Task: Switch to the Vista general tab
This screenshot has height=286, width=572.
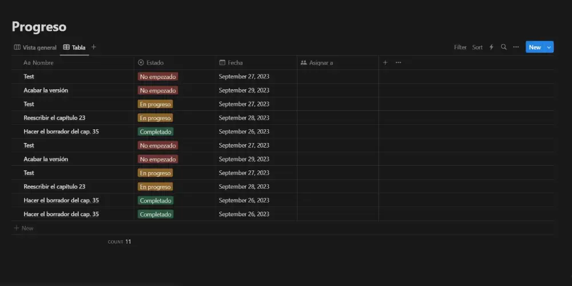Action: click(x=35, y=47)
